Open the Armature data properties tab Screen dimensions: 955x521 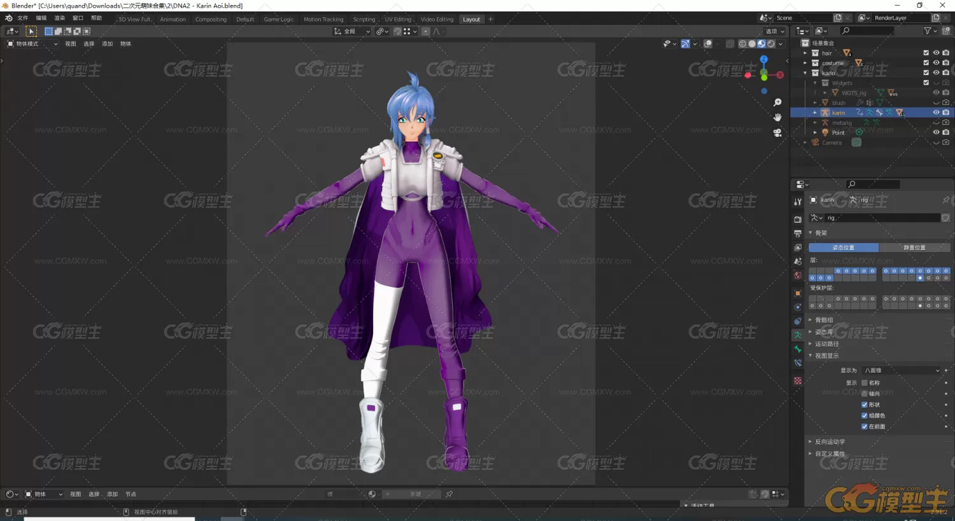click(798, 335)
